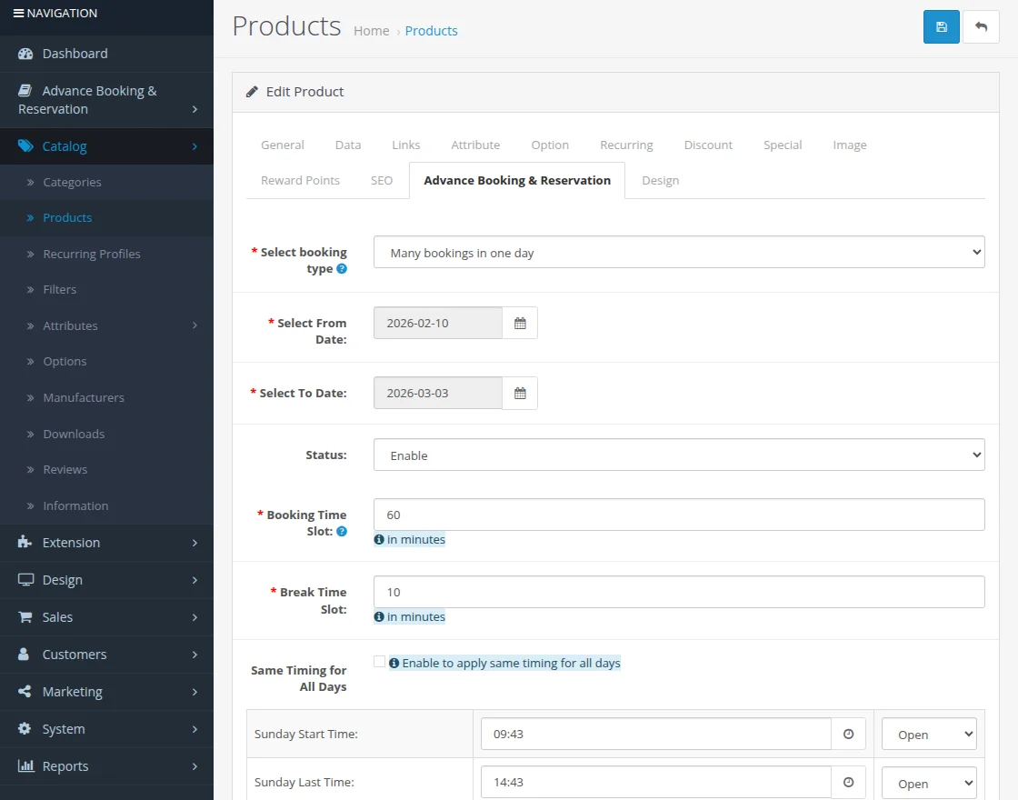Expand the Extension sidebar menu

point(106,543)
